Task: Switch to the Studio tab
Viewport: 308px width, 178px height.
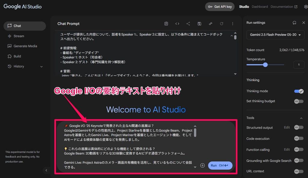Action: pyautogui.click(x=244, y=7)
